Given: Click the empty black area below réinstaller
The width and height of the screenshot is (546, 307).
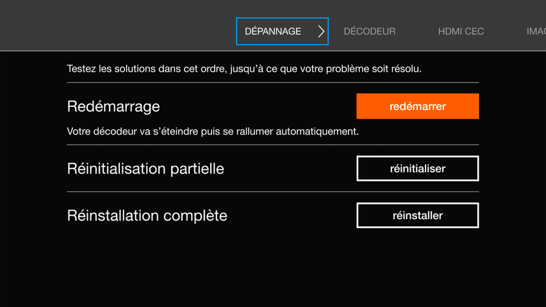Looking at the screenshot, I should pos(417,269).
